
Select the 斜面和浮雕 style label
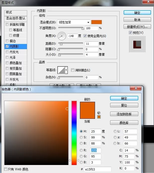(x=17, y=24)
